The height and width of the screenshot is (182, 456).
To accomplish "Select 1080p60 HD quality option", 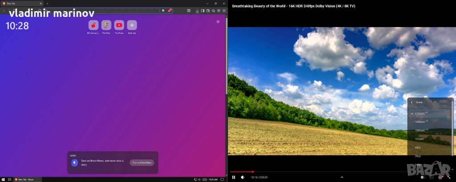I will pyautogui.click(x=430, y=130).
